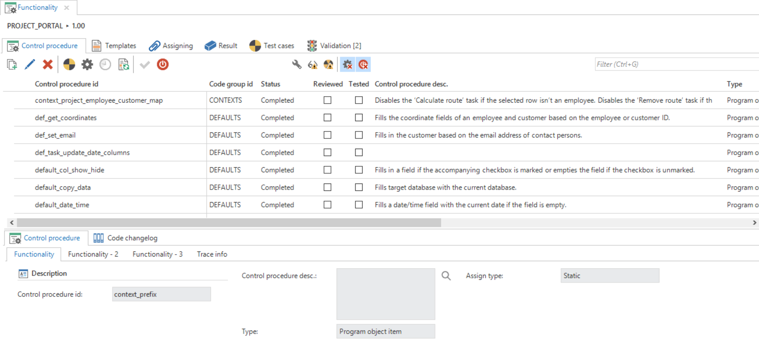The height and width of the screenshot is (355, 759).
Task: Click the magnifier next to description field
Action: coord(446,276)
